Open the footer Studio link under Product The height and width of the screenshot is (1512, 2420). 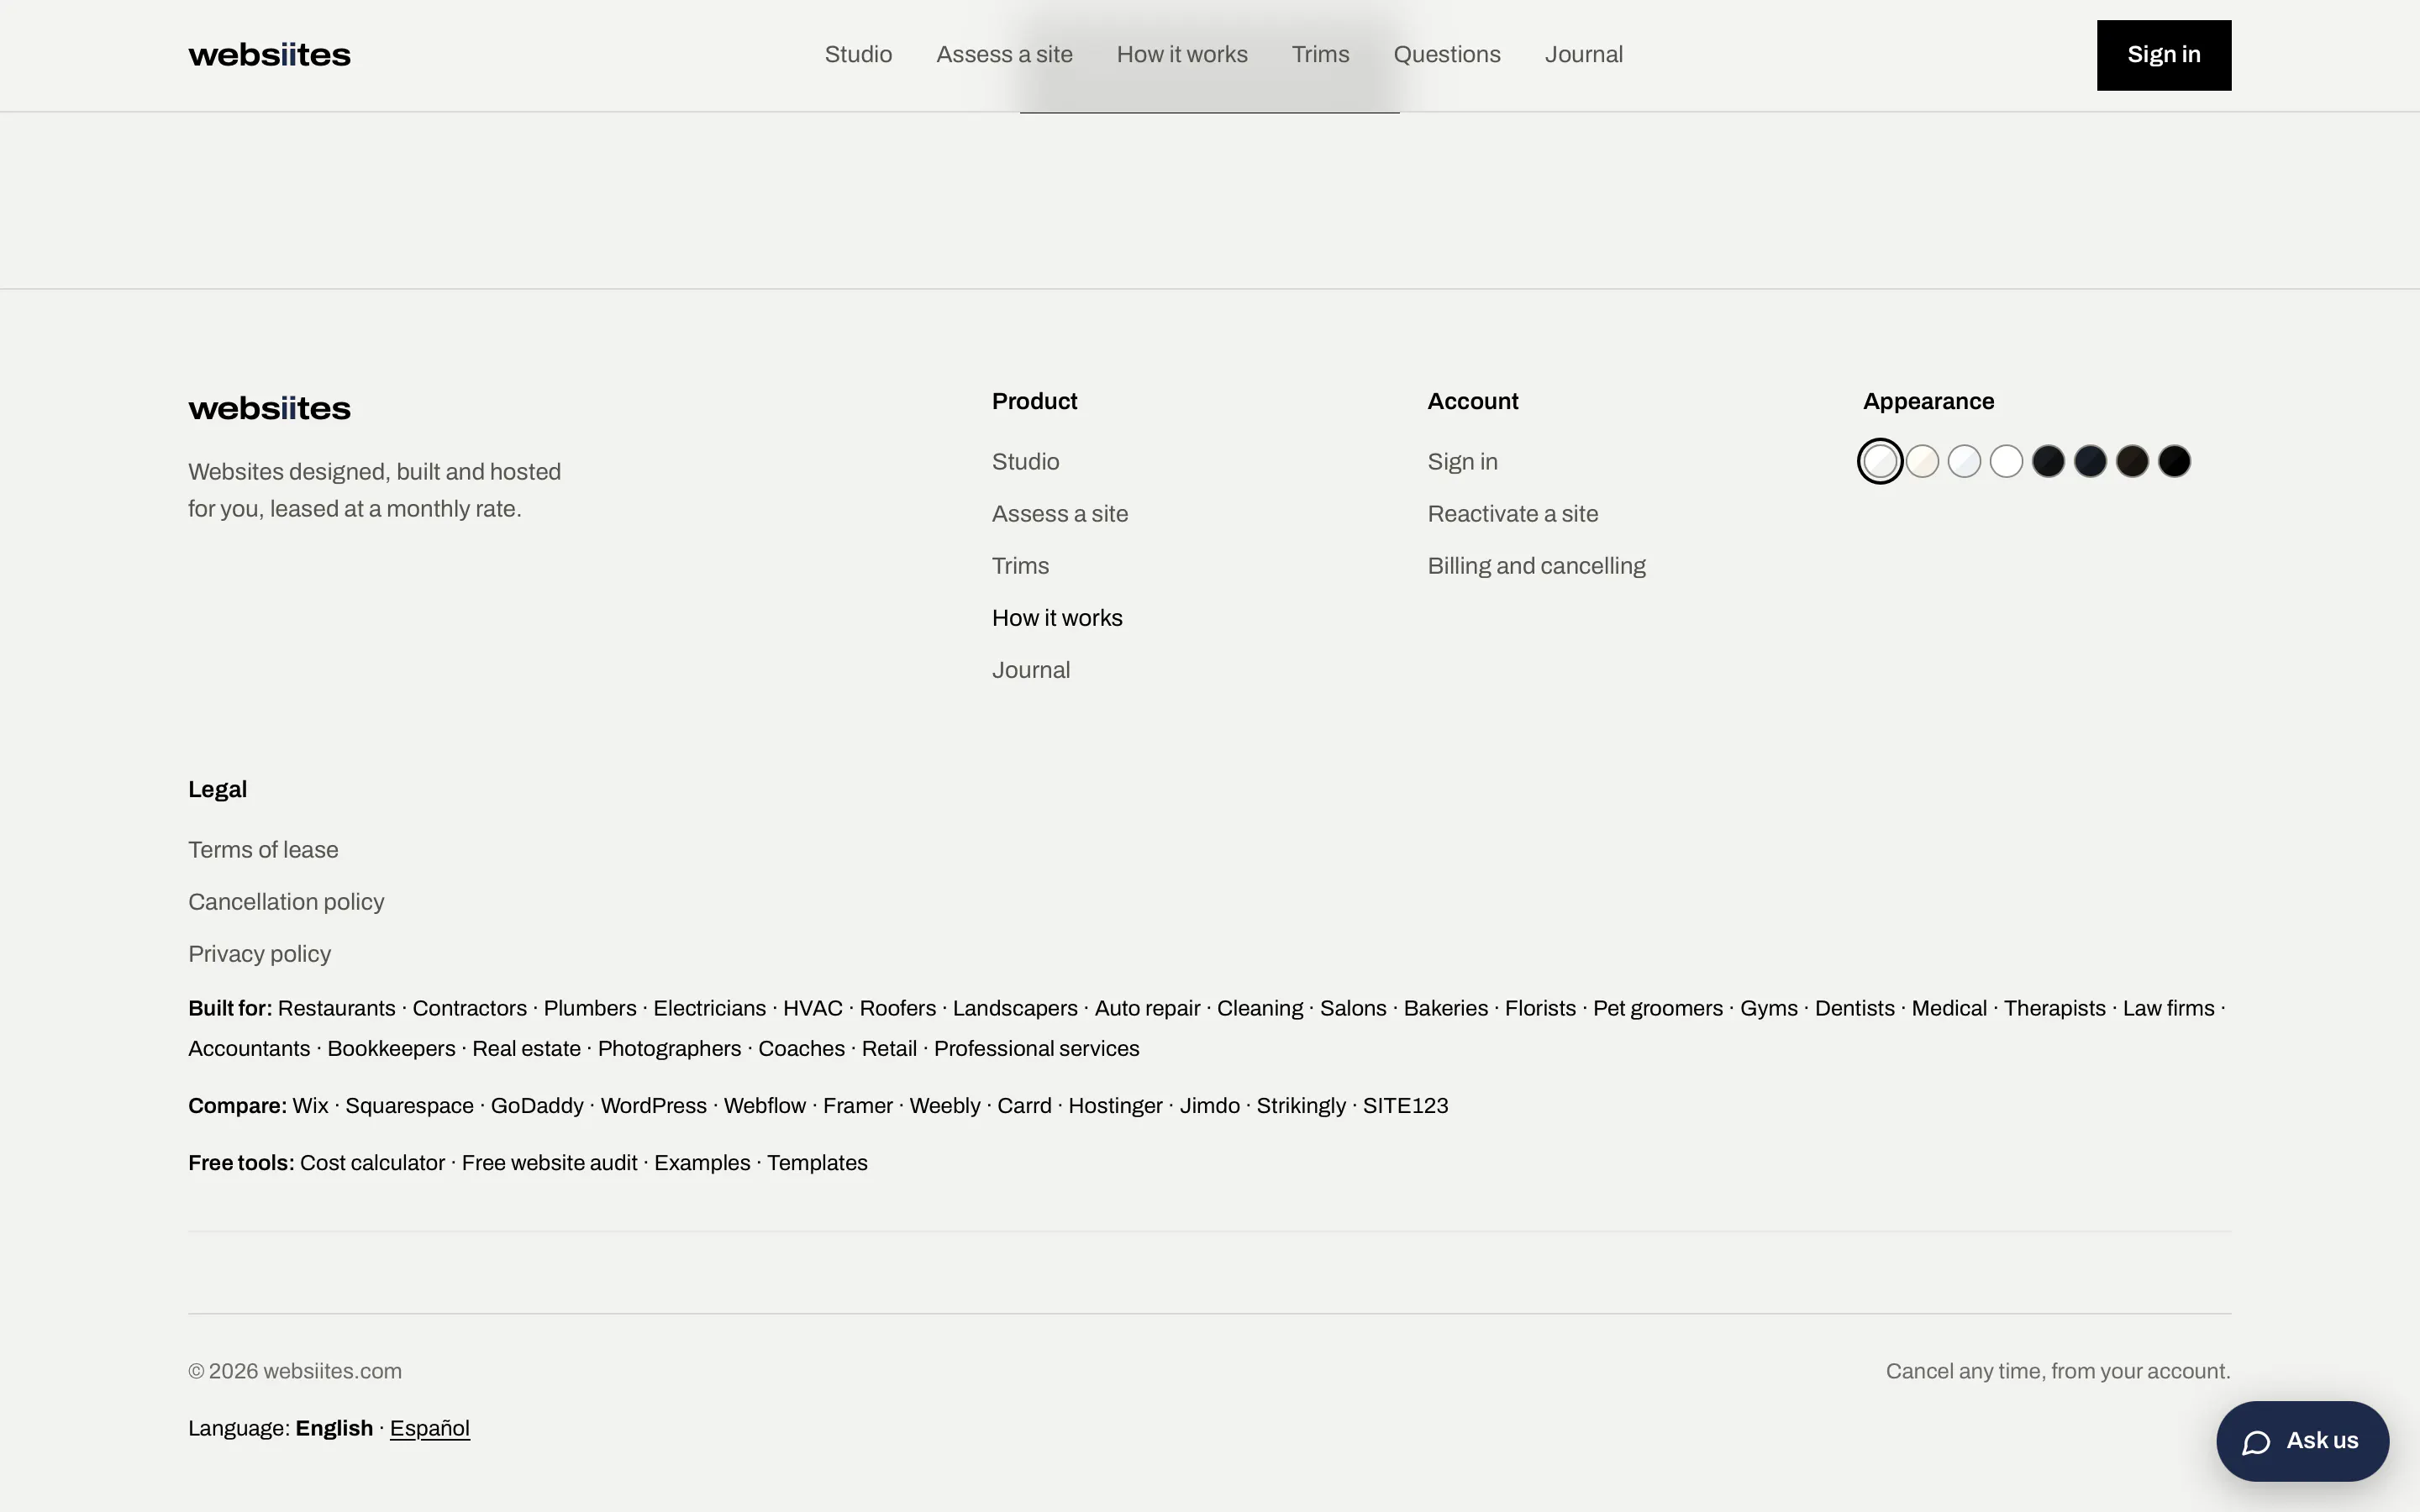click(x=1025, y=462)
